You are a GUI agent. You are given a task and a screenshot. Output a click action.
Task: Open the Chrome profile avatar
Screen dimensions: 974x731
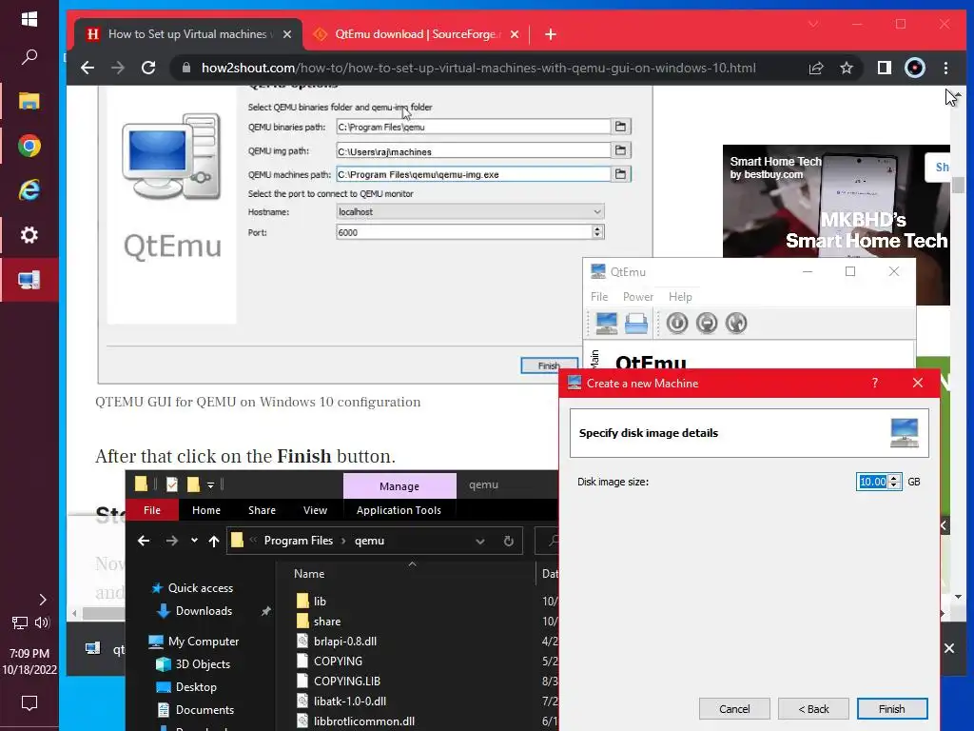915,68
